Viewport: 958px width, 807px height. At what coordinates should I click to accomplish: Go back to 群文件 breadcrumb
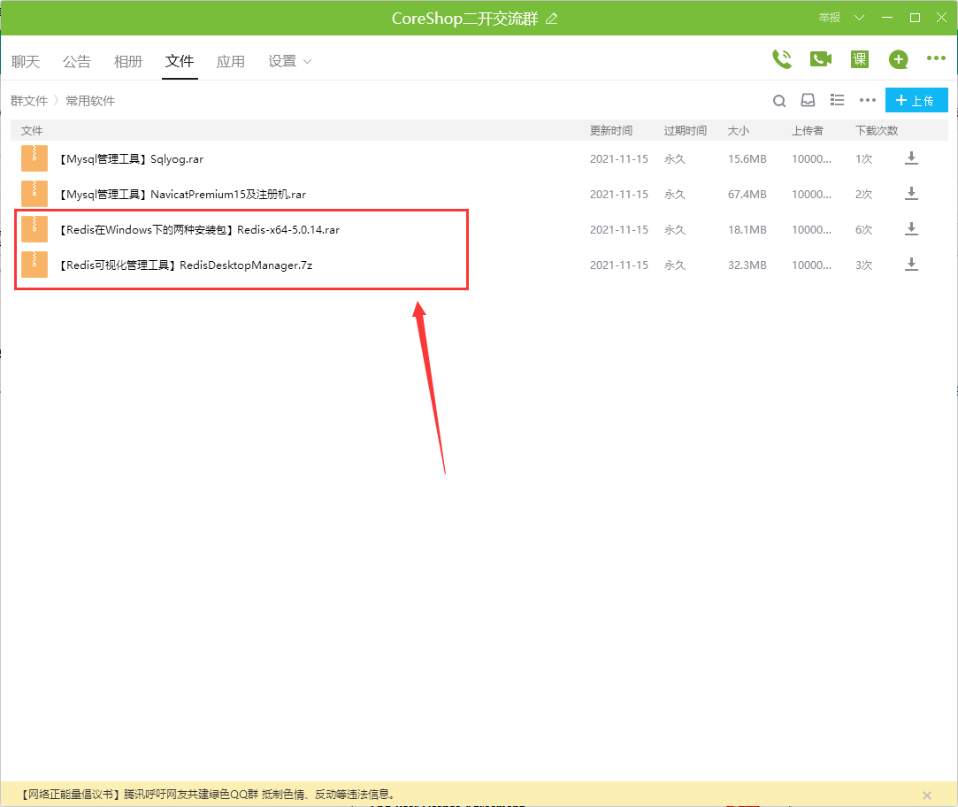pyautogui.click(x=29, y=101)
